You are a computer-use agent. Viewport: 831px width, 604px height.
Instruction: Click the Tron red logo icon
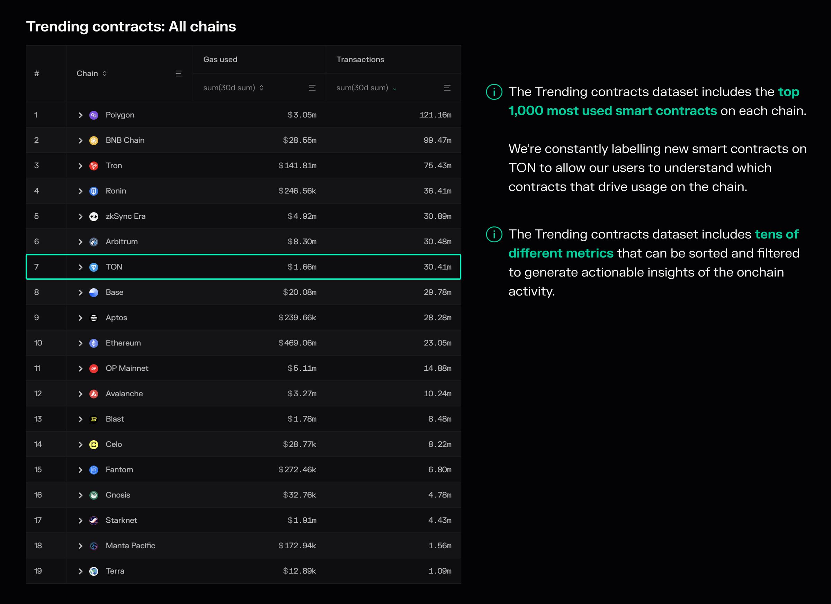(x=94, y=165)
